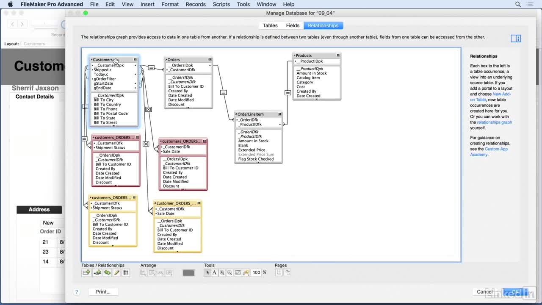Image resolution: width=542 pixels, height=305 pixels.
Task: Open the select related tables tool
Action: pos(246,273)
